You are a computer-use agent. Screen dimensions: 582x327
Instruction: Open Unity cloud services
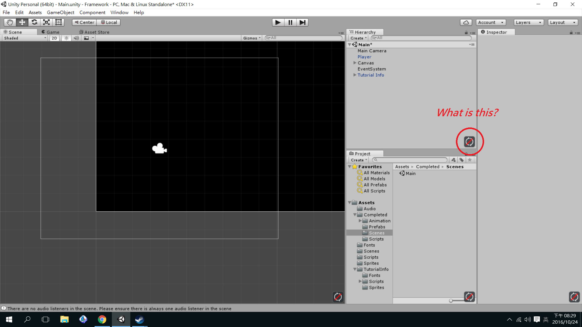pyautogui.click(x=466, y=22)
